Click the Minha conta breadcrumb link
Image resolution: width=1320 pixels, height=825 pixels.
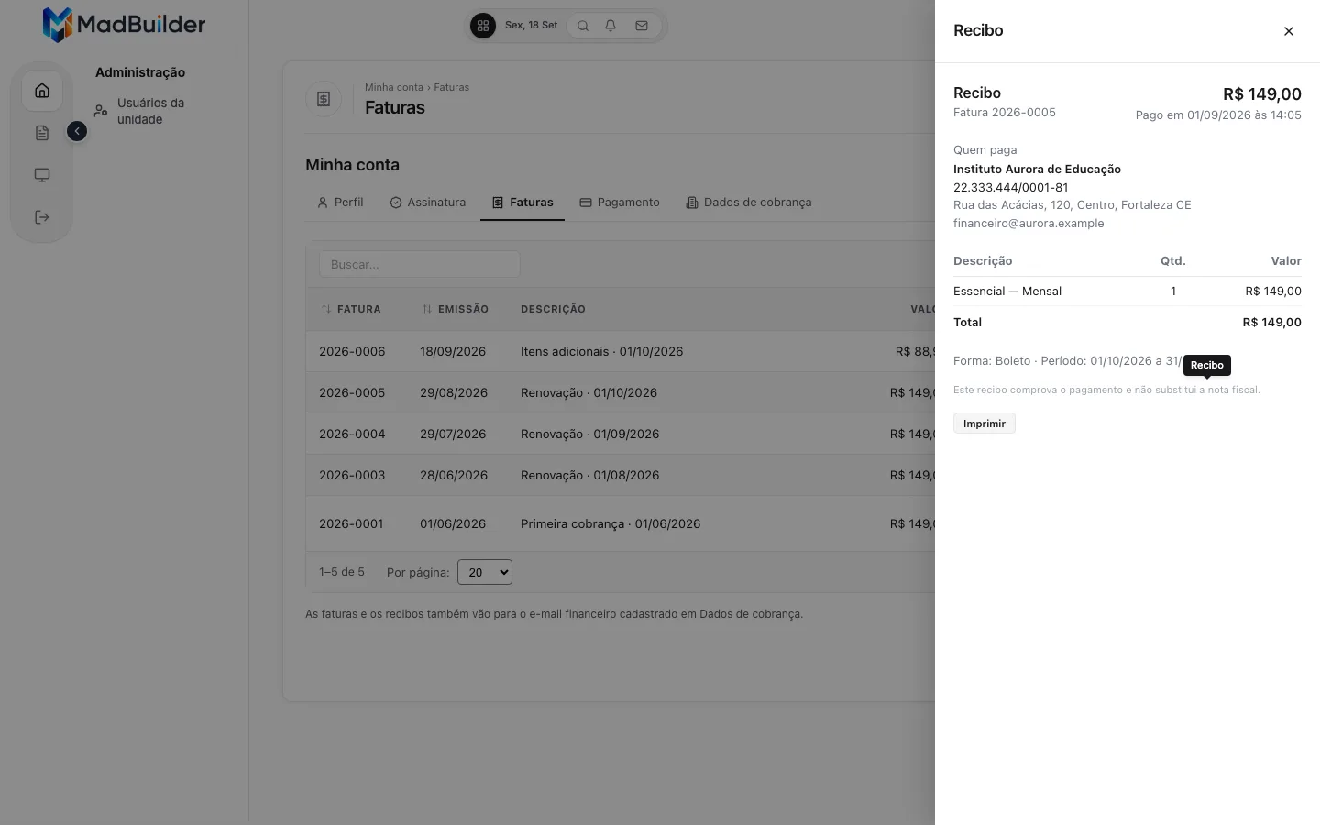(x=394, y=88)
